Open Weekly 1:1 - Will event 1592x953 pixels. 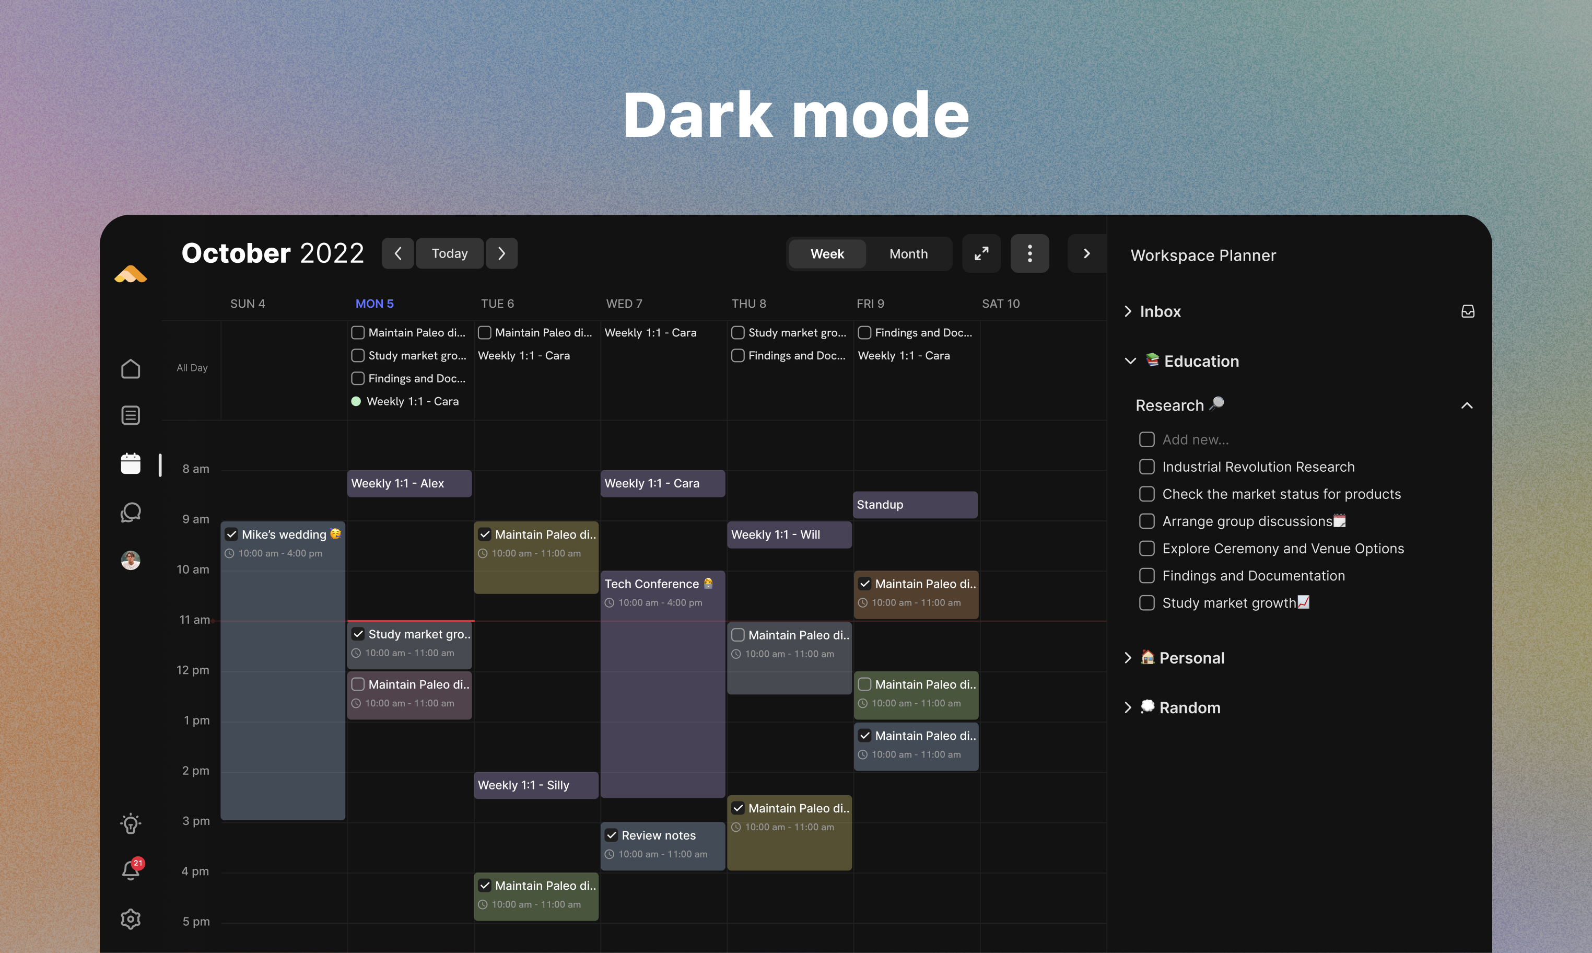point(789,535)
